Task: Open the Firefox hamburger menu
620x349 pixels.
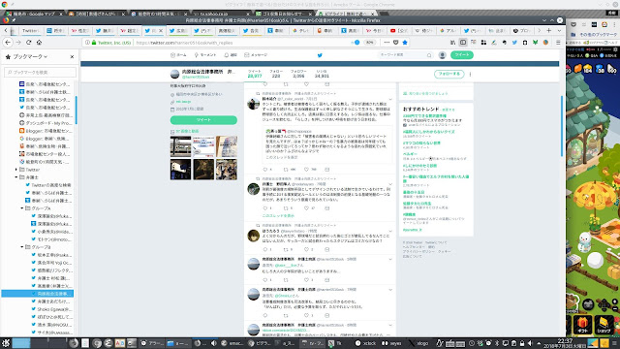Action: (x=558, y=43)
